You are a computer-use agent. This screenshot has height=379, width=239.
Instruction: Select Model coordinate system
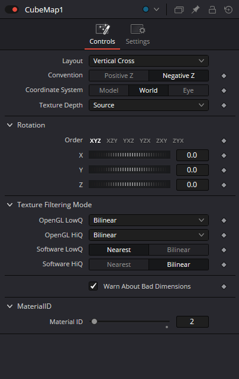click(x=109, y=90)
